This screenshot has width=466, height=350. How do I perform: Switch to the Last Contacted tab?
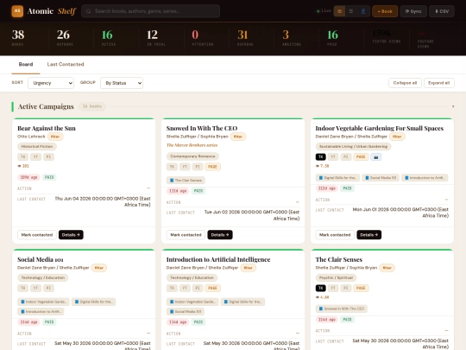(x=66, y=64)
